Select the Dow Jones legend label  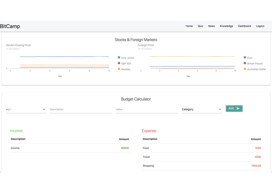pyautogui.click(x=128, y=58)
